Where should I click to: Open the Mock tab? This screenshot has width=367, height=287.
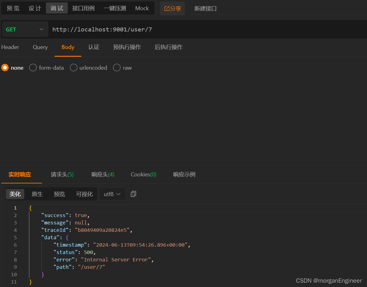pyautogui.click(x=142, y=8)
